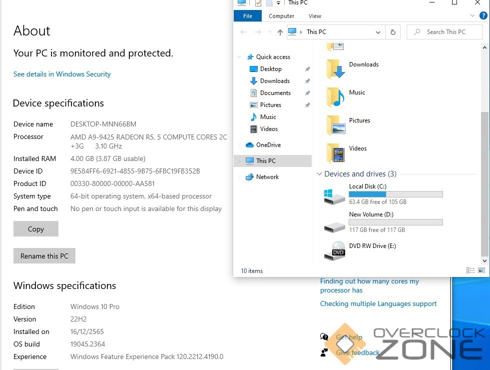Select the DVD RW Drive (E:) icon
Viewport: 490px width, 370px height.
click(x=334, y=251)
